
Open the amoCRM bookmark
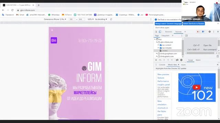(x=36, y=15)
